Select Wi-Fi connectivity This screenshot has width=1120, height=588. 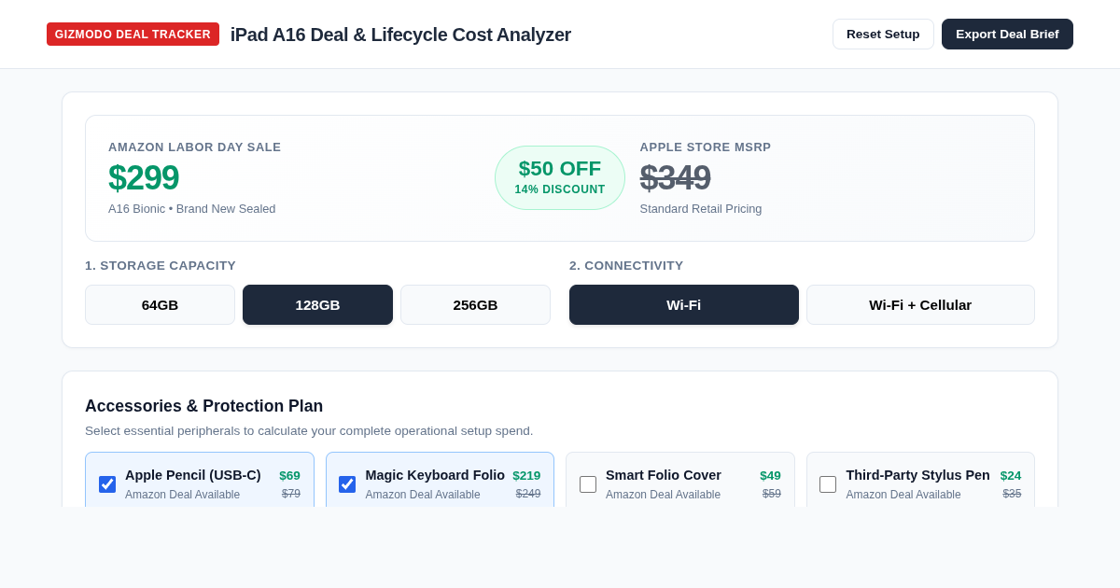684,305
